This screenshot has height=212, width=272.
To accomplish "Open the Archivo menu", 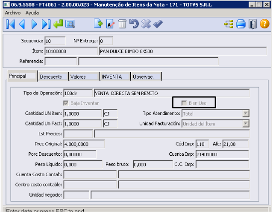I will [13, 13].
